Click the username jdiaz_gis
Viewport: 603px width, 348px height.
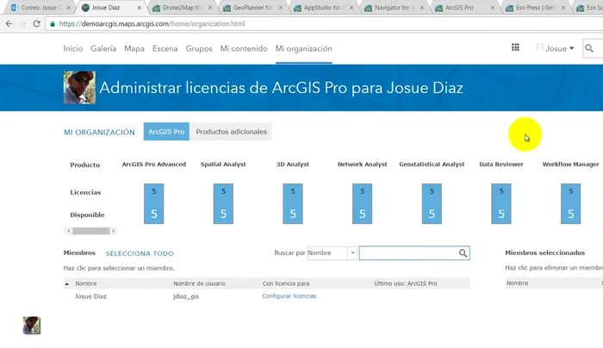[186, 296]
